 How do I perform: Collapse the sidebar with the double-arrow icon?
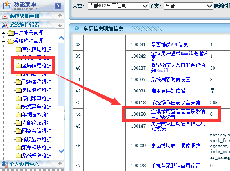[x=58, y=6]
